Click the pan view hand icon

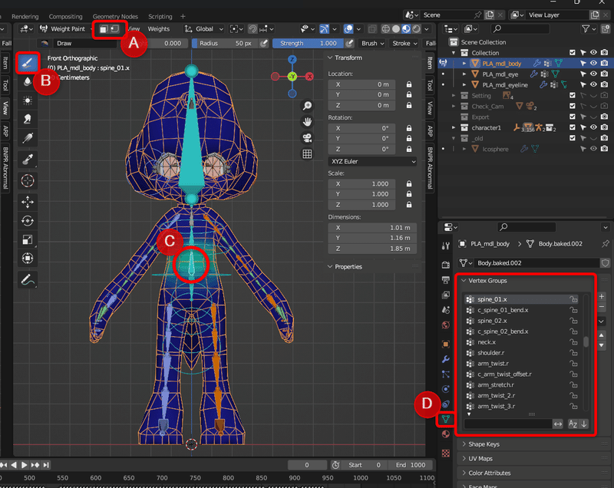pyautogui.click(x=308, y=122)
